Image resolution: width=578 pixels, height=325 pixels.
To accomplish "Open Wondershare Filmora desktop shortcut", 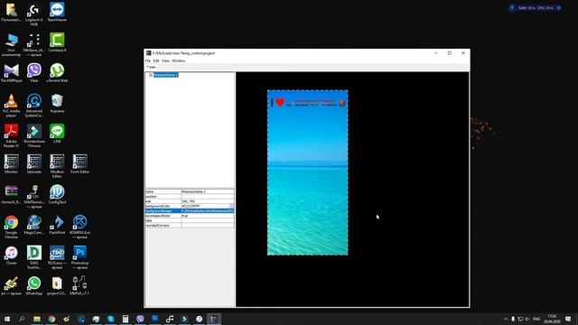I will (34, 135).
